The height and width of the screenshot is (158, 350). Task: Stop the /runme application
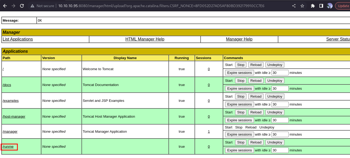pyautogui.click(x=241, y=142)
